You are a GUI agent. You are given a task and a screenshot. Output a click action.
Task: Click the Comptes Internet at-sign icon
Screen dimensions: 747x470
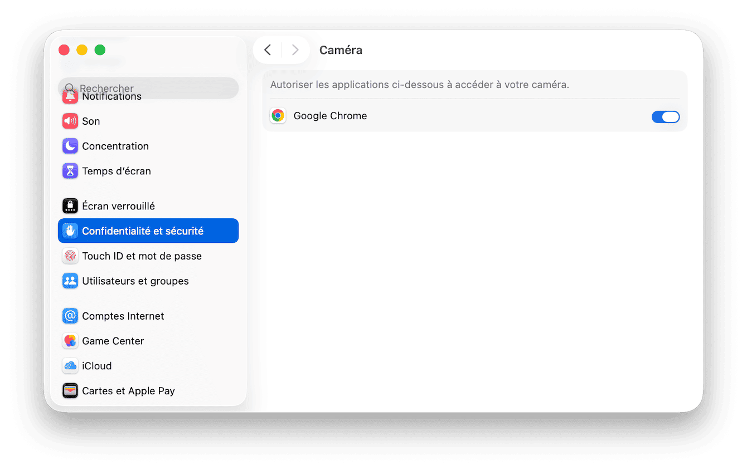coord(70,316)
